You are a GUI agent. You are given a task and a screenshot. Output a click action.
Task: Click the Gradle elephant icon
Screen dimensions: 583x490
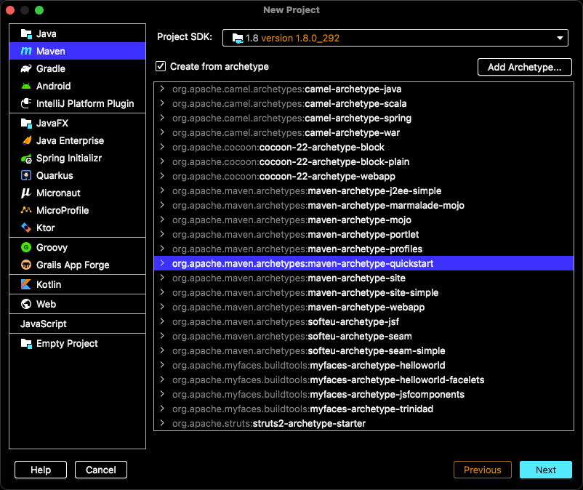(x=26, y=68)
